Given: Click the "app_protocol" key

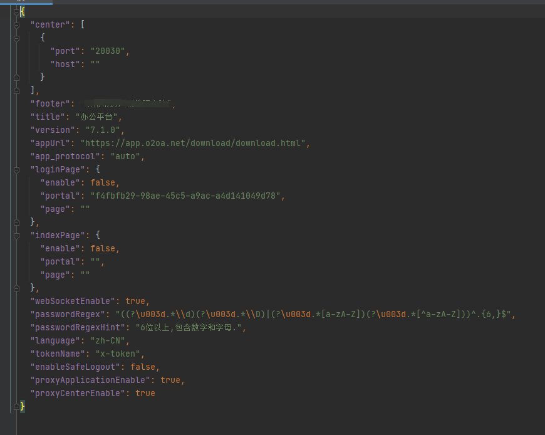Looking at the screenshot, I should [x=65, y=157].
